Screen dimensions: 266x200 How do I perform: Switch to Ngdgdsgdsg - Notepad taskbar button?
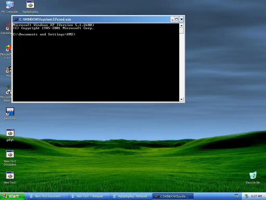tap(131, 196)
